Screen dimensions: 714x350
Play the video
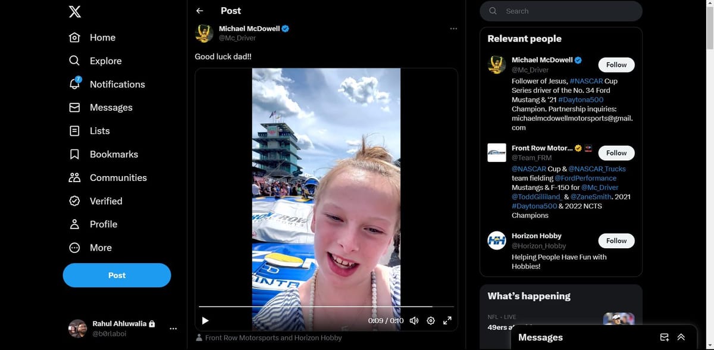[205, 320]
